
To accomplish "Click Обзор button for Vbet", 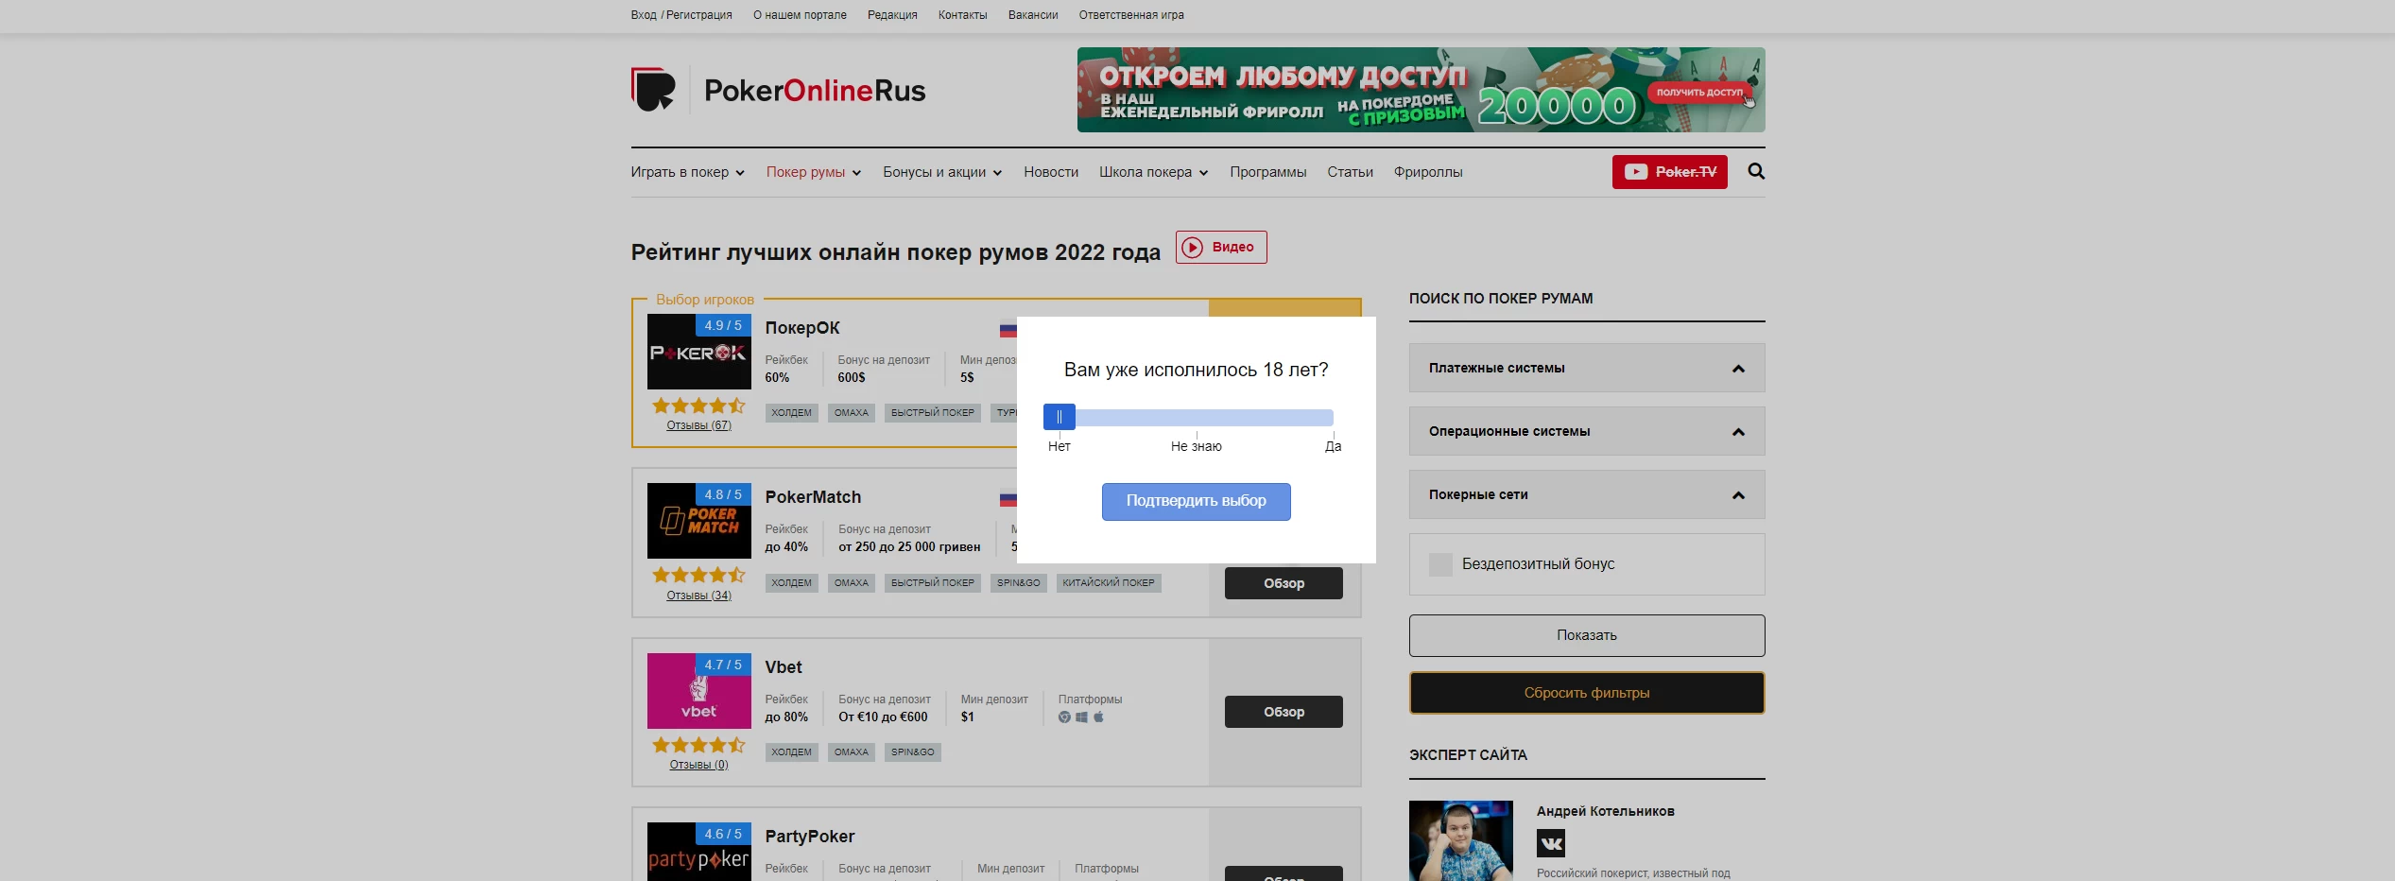I will (1284, 712).
